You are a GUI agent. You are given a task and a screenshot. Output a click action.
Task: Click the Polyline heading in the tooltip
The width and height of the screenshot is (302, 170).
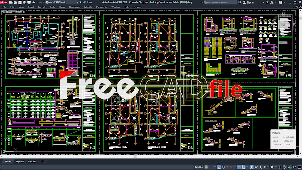(x=276, y=133)
